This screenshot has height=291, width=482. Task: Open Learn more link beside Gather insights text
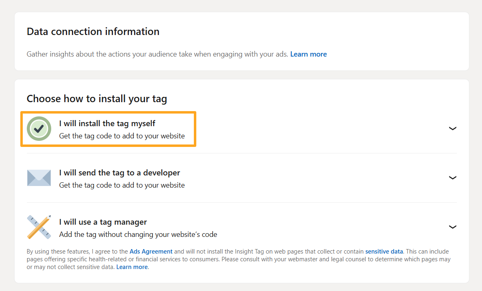[308, 54]
